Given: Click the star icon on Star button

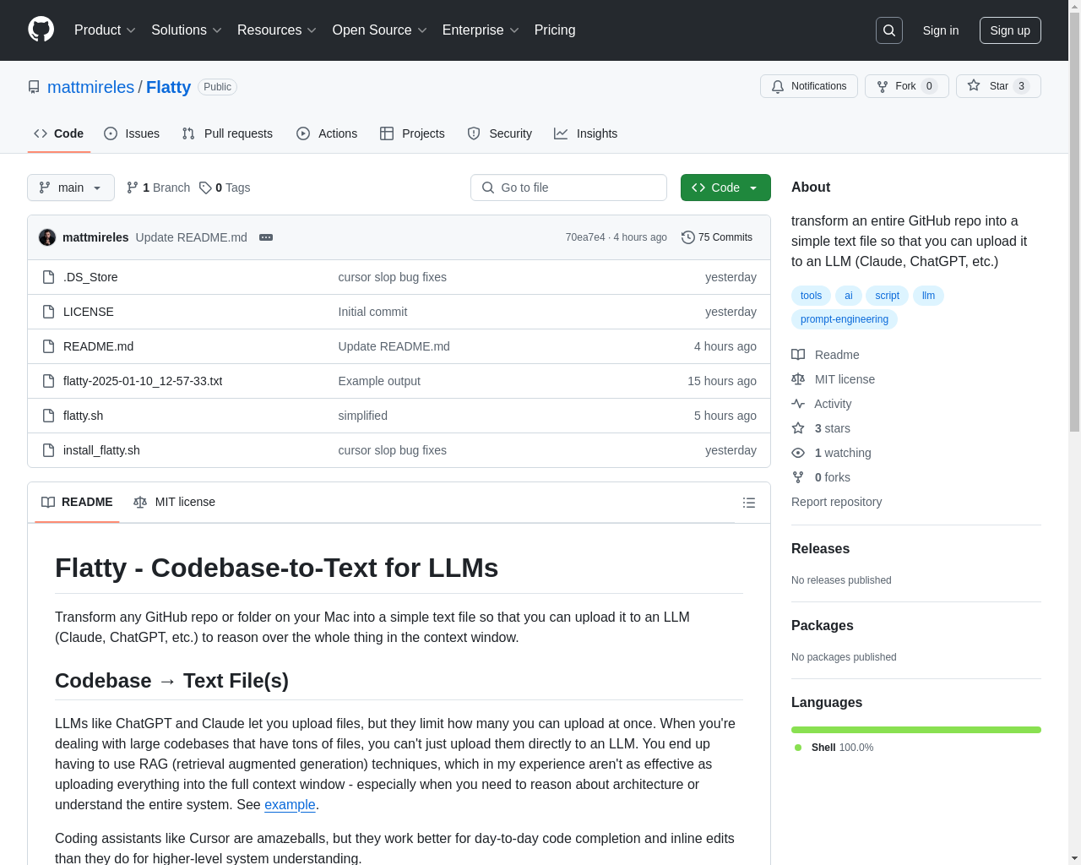Looking at the screenshot, I should (974, 86).
